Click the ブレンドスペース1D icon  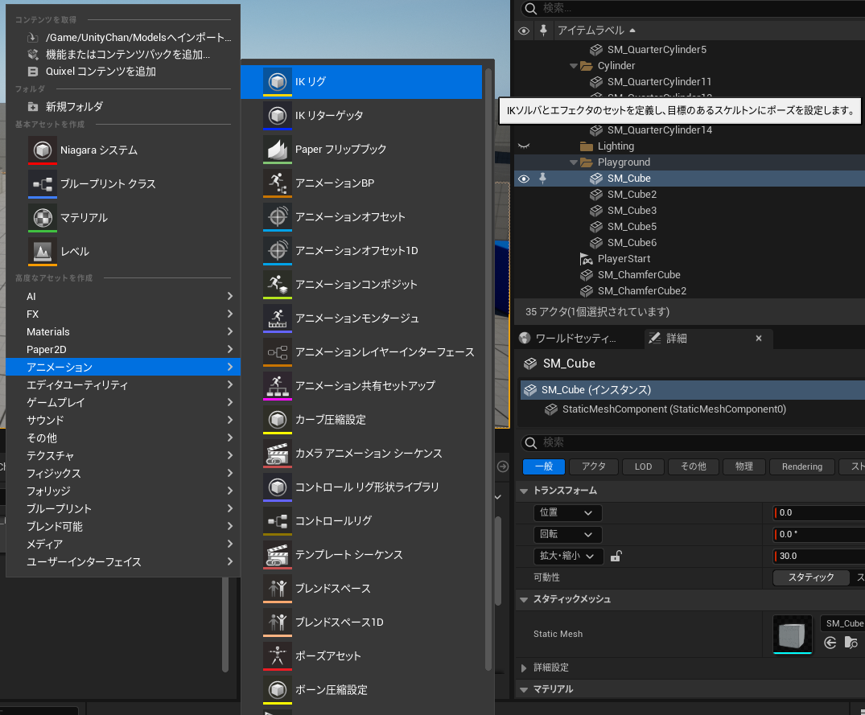click(278, 623)
